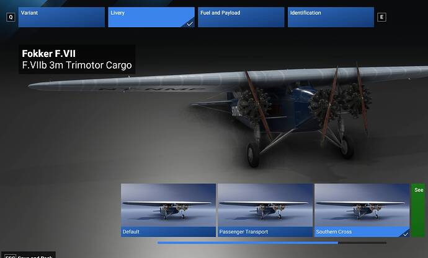This screenshot has height=258, width=428.
Task: Click the Q previous-tab key icon
Action: pos(11,17)
